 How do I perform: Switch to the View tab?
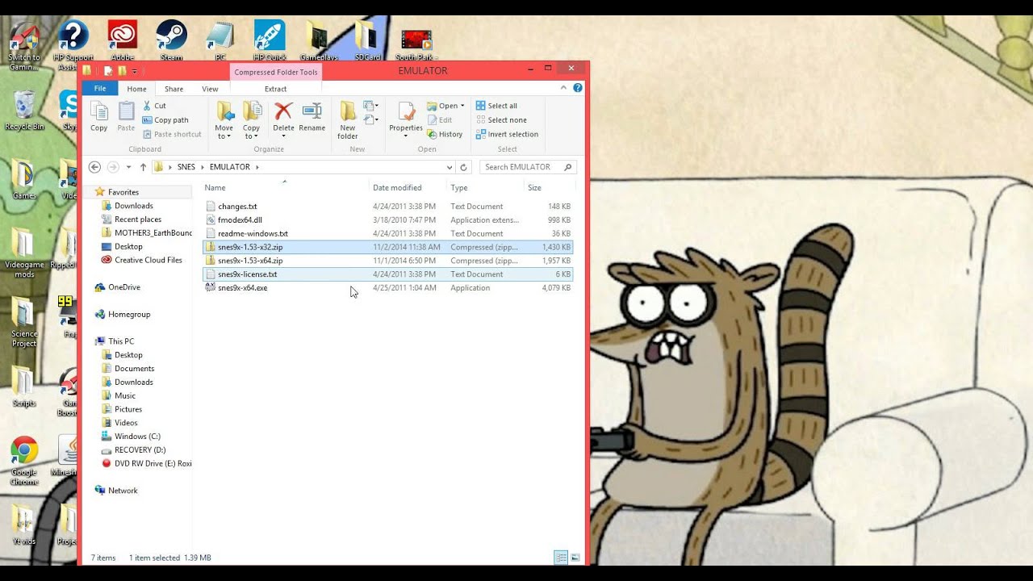210,89
